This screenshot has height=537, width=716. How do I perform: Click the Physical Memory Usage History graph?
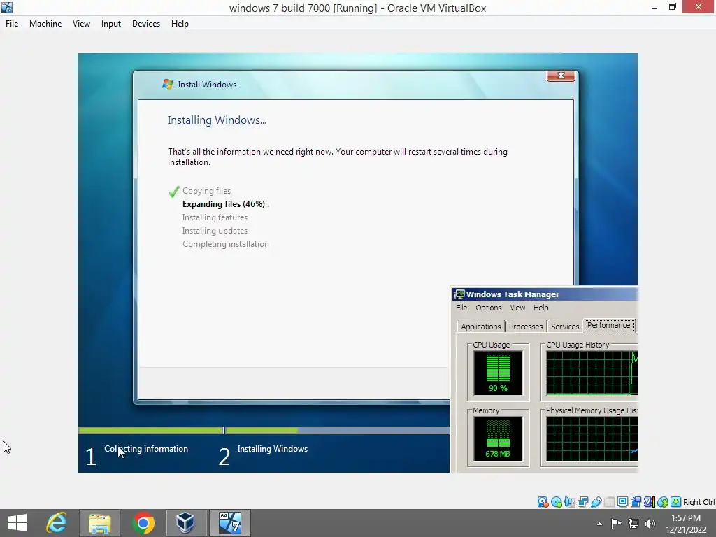[x=592, y=438]
